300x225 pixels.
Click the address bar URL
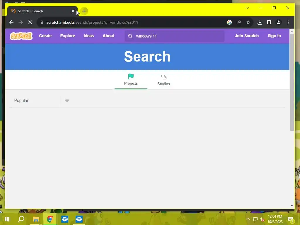click(92, 22)
